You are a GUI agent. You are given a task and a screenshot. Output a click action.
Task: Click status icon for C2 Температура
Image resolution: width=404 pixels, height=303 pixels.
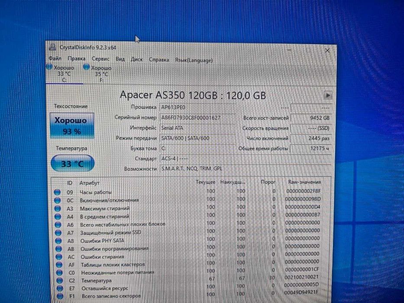[x=60, y=280]
